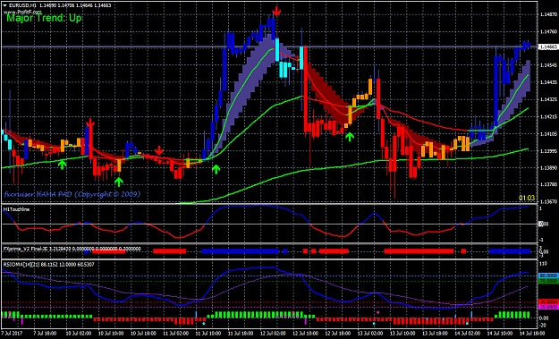Click the 11 Jul 10:00 time label
The height and width of the screenshot is (339, 559).
[208, 334]
